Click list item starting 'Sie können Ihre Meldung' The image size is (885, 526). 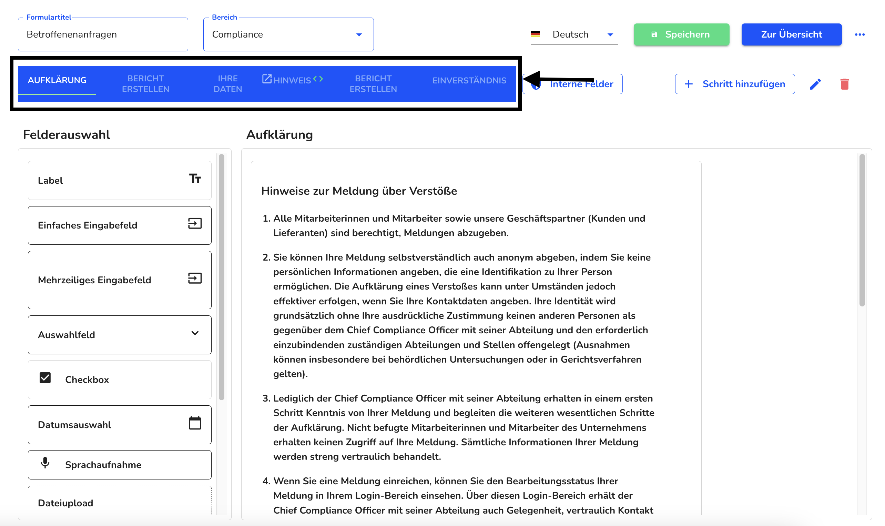(462, 315)
